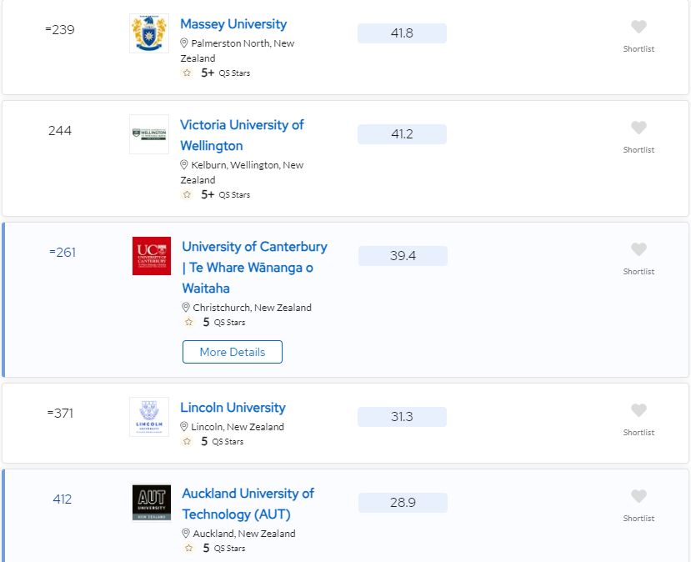Image resolution: width=691 pixels, height=562 pixels.
Task: Click the Lincoln University logo
Action: tap(149, 417)
